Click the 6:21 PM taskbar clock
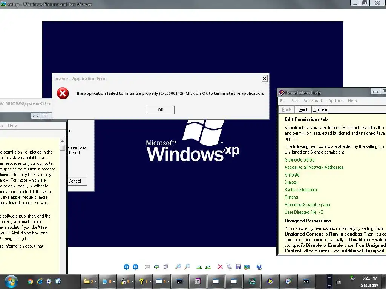 tap(370, 278)
